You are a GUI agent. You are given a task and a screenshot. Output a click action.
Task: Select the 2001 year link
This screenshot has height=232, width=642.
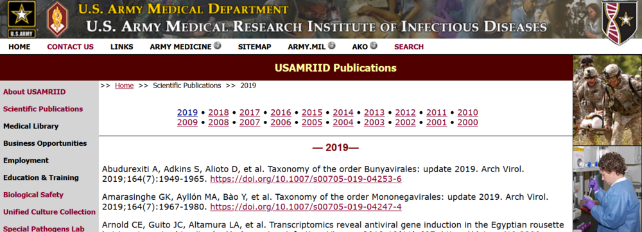[437, 123]
